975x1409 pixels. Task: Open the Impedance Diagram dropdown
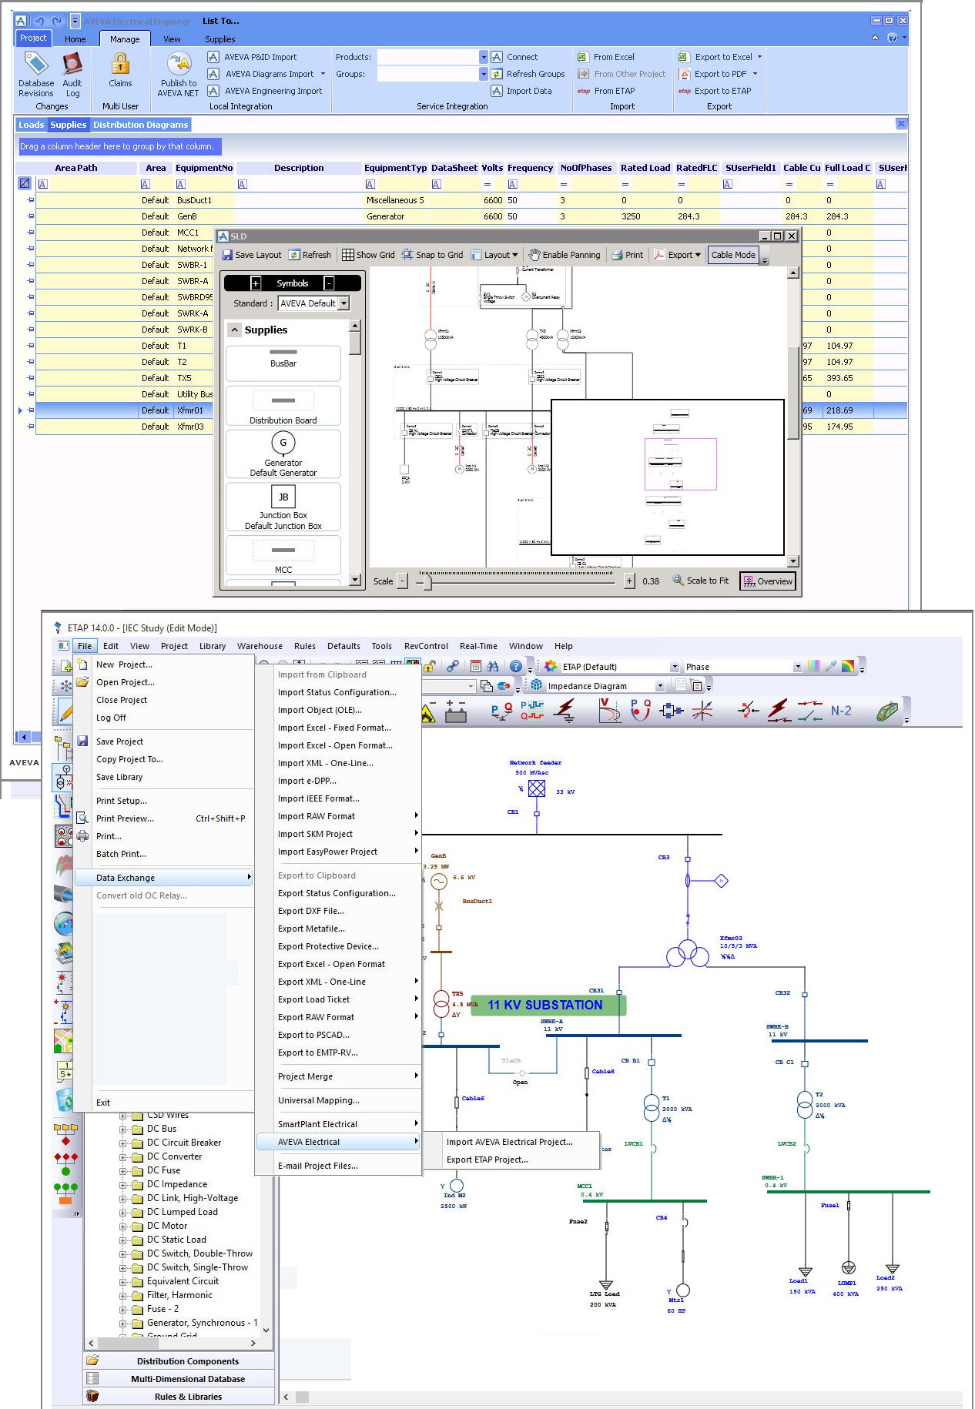click(x=659, y=686)
